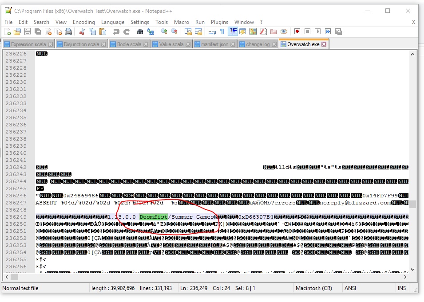424x302 pixels.
Task: Click INS indicator in status bar
Action: click(x=401, y=288)
